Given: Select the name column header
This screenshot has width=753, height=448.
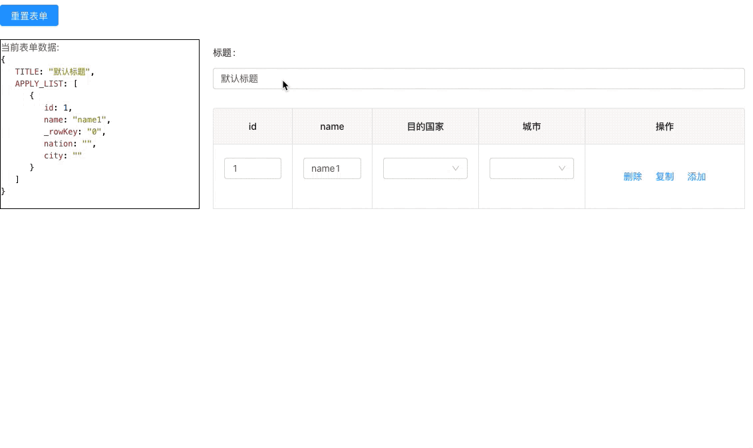Looking at the screenshot, I should pyautogui.click(x=333, y=126).
